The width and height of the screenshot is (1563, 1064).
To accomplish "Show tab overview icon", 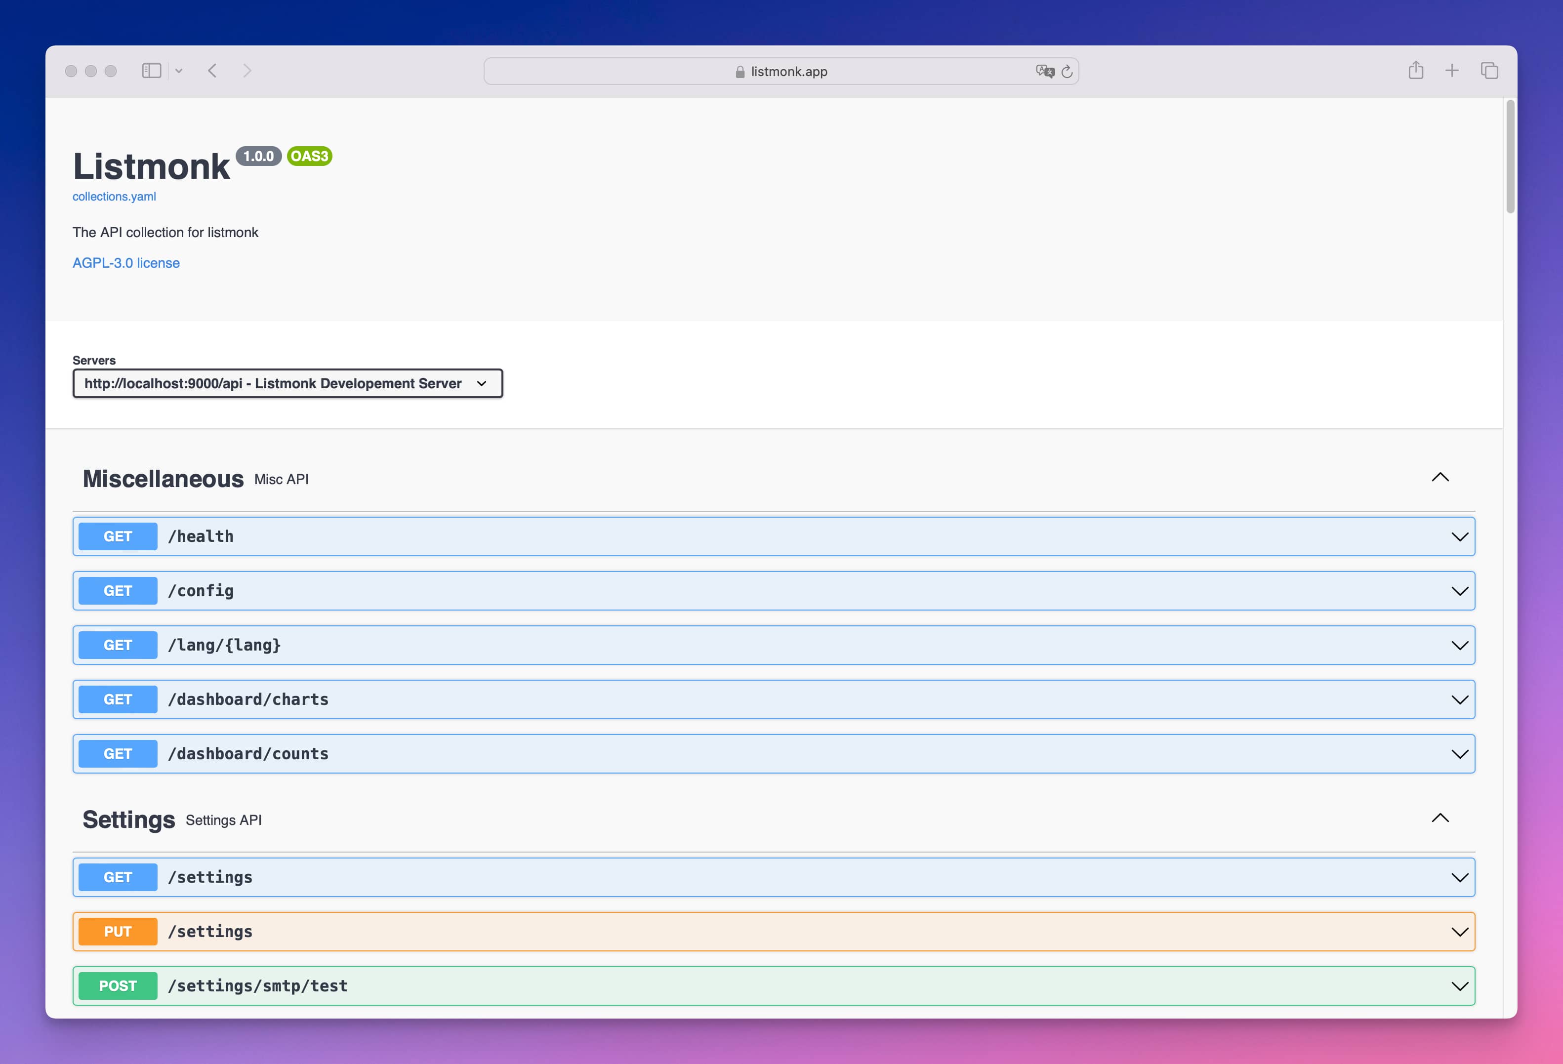I will pyautogui.click(x=1489, y=71).
